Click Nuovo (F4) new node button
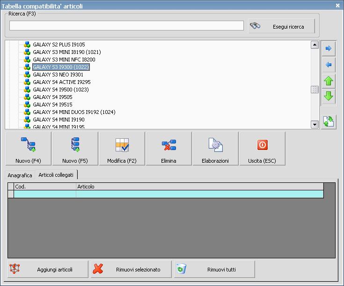 click(x=28, y=148)
